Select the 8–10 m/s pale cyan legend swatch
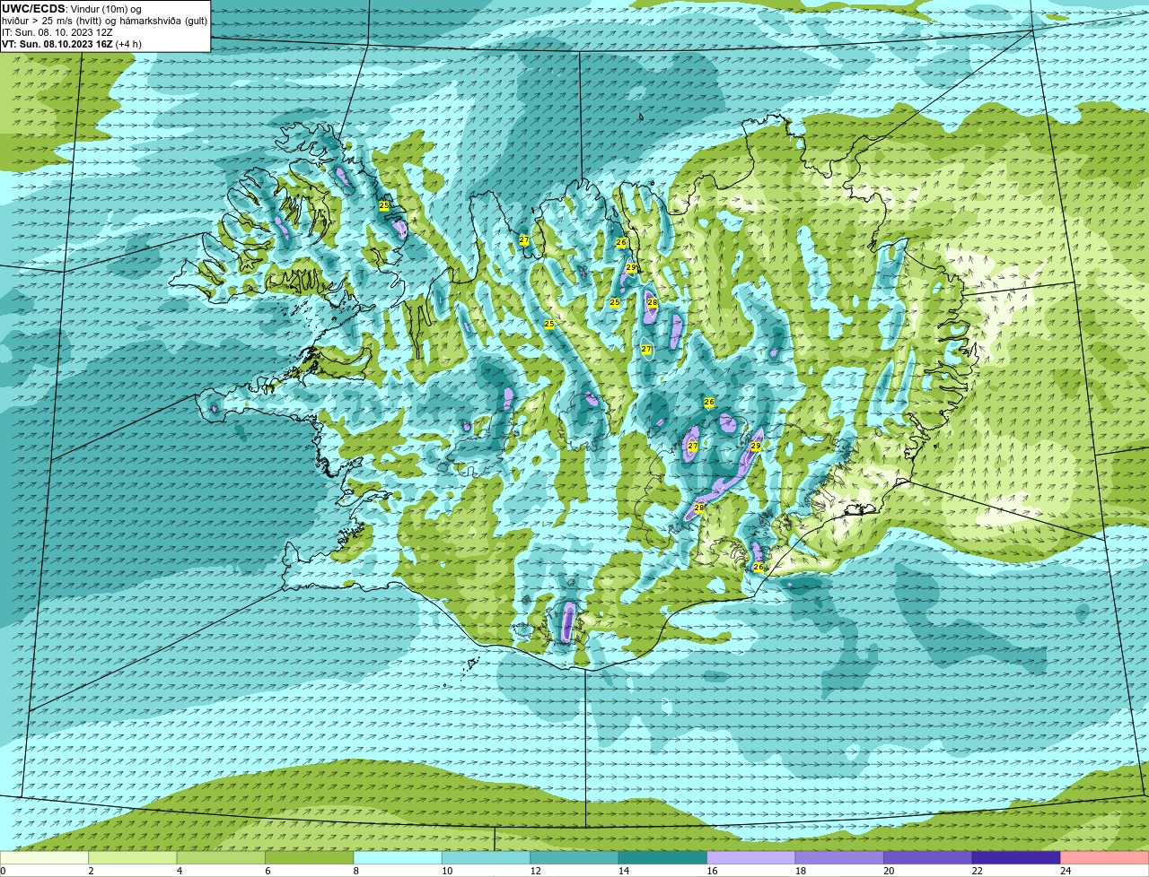This screenshot has height=877, width=1149. click(x=399, y=858)
